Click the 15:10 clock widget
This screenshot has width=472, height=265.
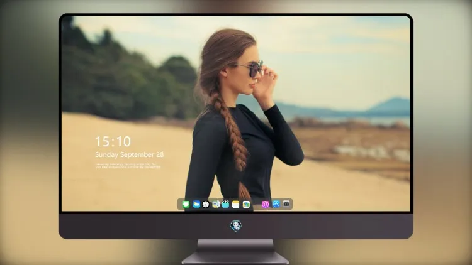click(113, 141)
